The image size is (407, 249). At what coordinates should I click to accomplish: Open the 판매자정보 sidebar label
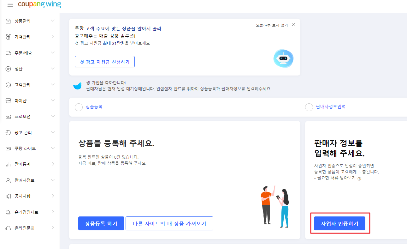pos(25,180)
